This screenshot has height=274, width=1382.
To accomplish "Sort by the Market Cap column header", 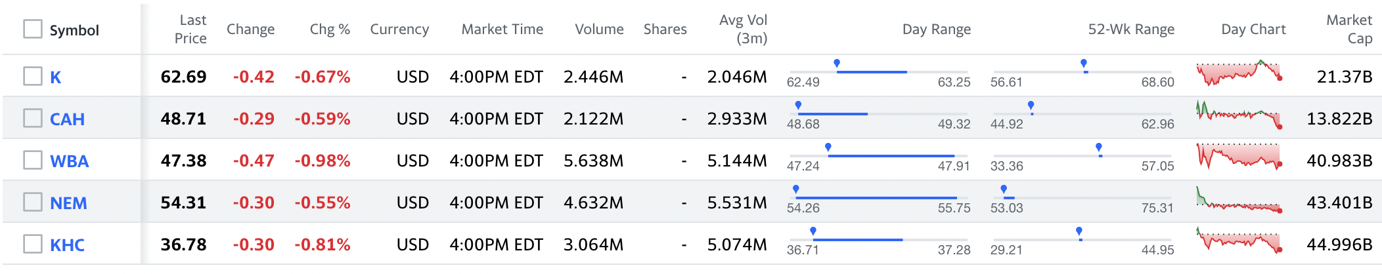I will click(x=1349, y=29).
